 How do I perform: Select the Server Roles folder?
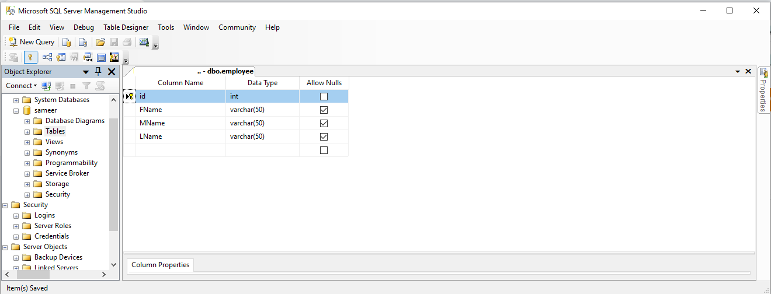[x=53, y=226]
